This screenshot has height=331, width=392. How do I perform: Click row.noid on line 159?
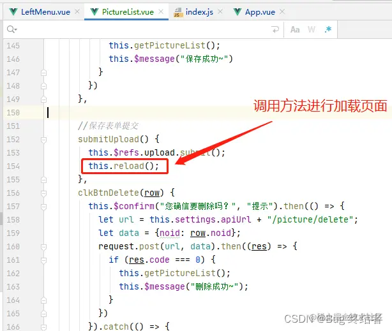click(211, 233)
